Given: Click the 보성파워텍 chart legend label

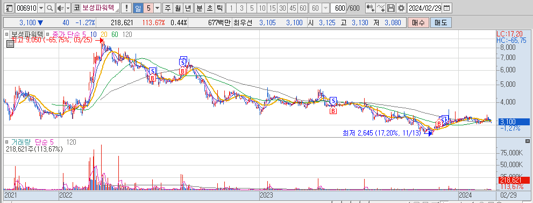Looking at the screenshot, I should click(26, 34).
